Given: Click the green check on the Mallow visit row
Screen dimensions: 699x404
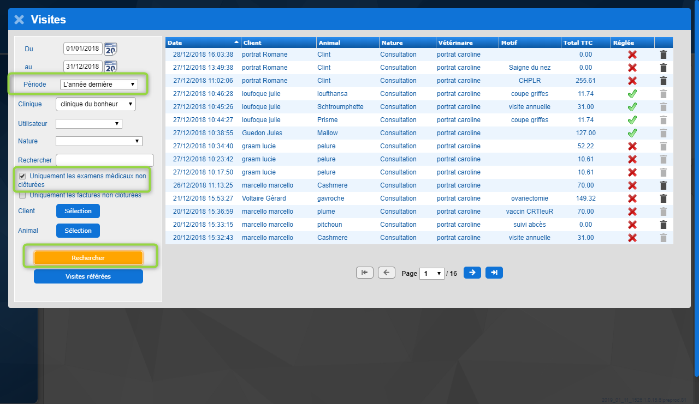Looking at the screenshot, I should [632, 133].
